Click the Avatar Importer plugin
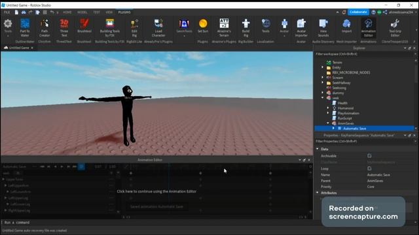Image resolution: width=419 pixels, height=235 pixels. pos(301,28)
